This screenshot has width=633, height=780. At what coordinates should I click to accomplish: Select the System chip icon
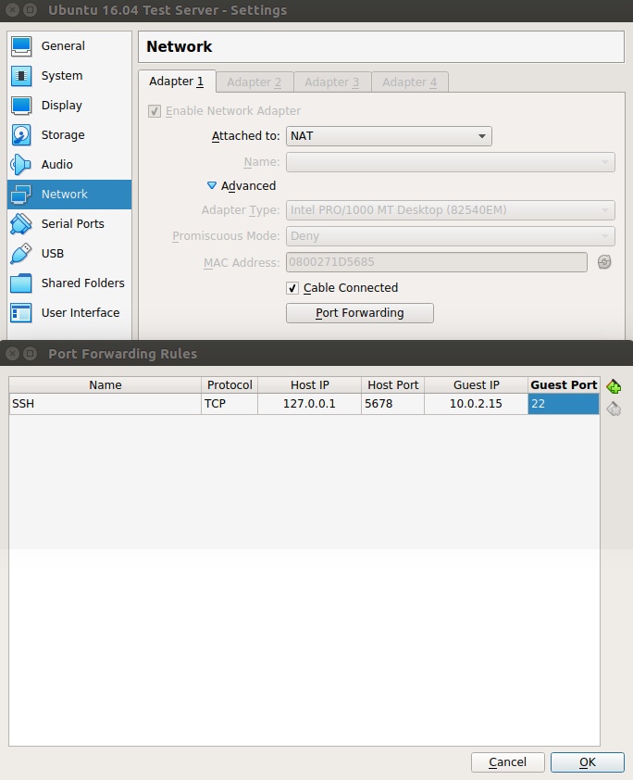pyautogui.click(x=21, y=76)
